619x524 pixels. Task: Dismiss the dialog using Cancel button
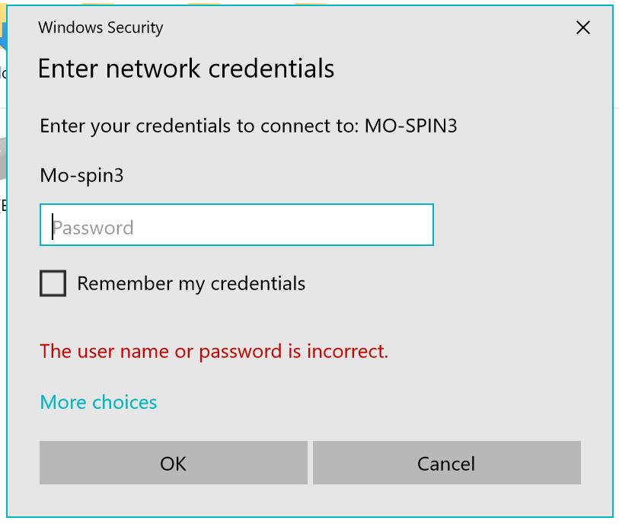(x=446, y=463)
